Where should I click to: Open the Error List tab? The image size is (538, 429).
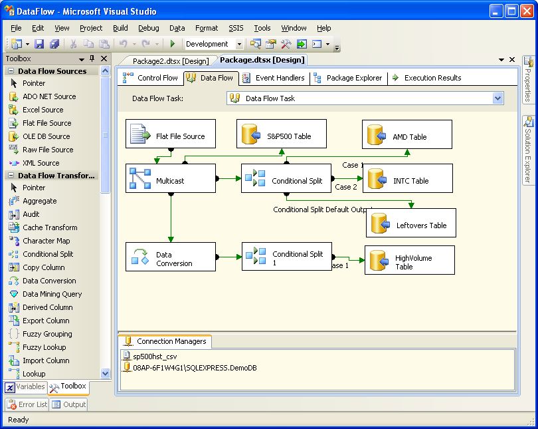(27, 404)
